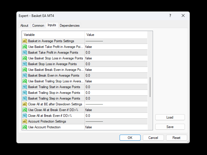Screen dimensions: 207x155
Task: Click the vertical scrollbar thumb in the inputs list
Action: [150, 87]
